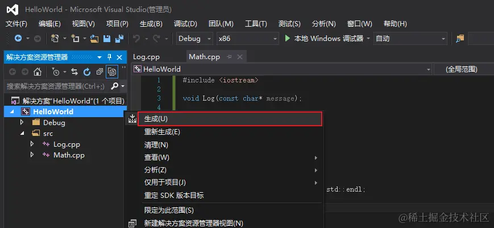494x228 pixels.
Task: Click the Navigate Backward arrow icon
Action: point(18,39)
